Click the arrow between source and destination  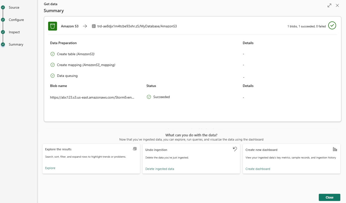[x=85, y=26]
